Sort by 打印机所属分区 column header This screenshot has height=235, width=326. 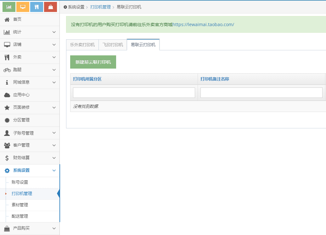[x=87, y=79]
